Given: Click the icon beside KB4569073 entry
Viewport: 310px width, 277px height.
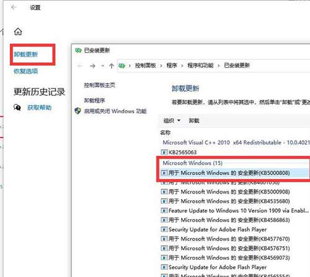Looking at the screenshot, I should click(164, 258).
